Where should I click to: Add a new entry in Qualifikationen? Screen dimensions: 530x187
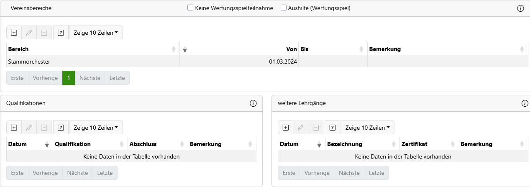point(14,128)
